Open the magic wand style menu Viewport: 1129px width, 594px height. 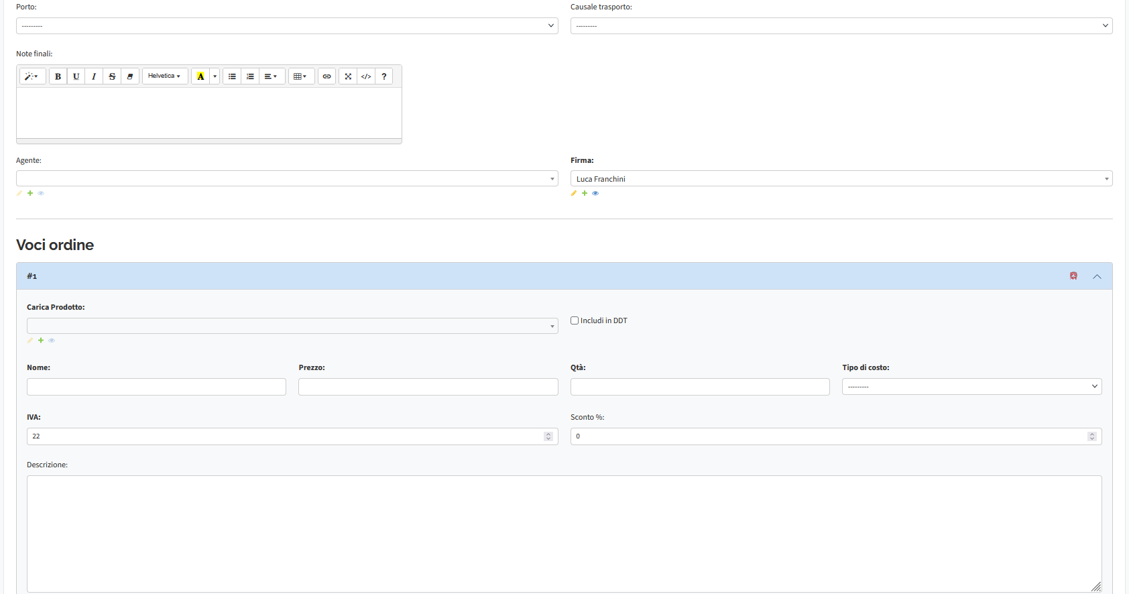pos(32,76)
